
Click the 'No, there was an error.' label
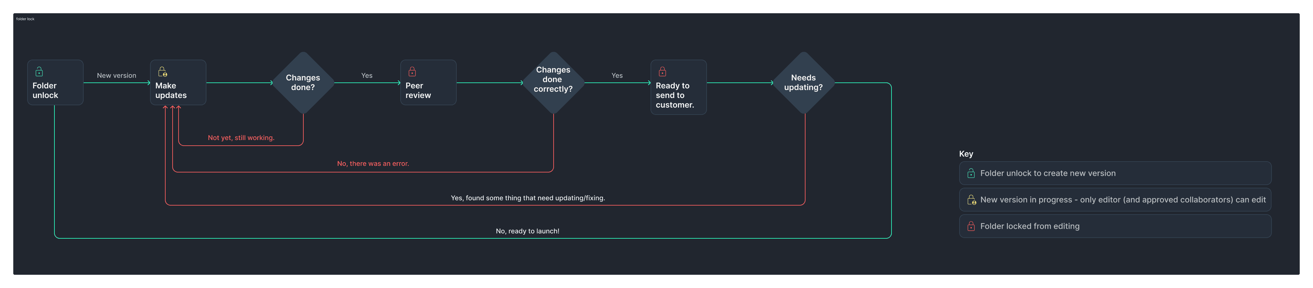[x=373, y=164]
